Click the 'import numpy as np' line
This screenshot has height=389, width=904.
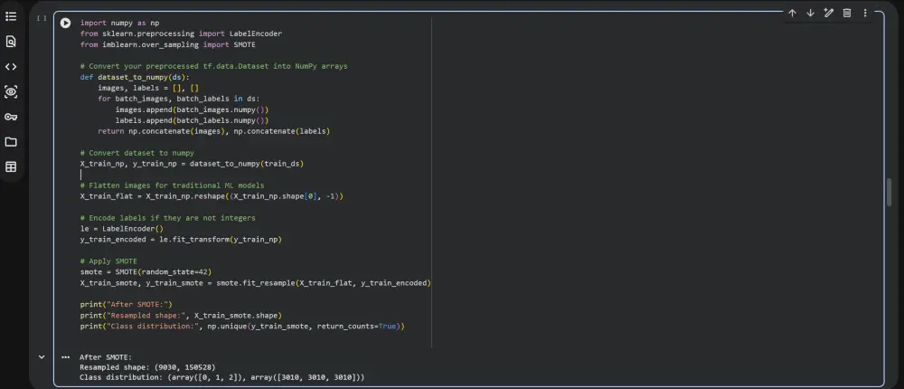coord(120,24)
